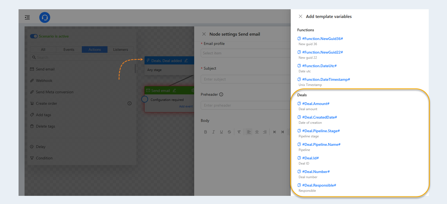Edit the Send email node name pencil
The width and height of the screenshot is (447, 204).
point(174,90)
